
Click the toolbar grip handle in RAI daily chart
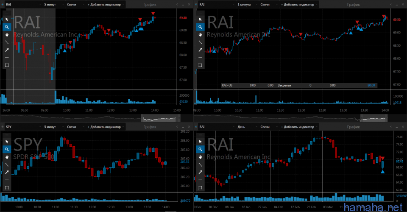coord(201,136)
